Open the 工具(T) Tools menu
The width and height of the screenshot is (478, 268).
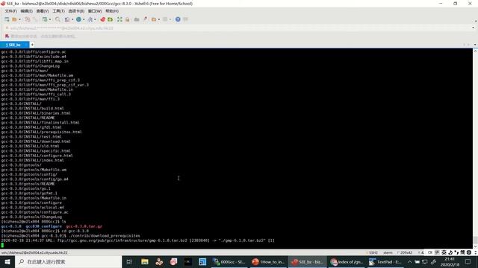58,11
